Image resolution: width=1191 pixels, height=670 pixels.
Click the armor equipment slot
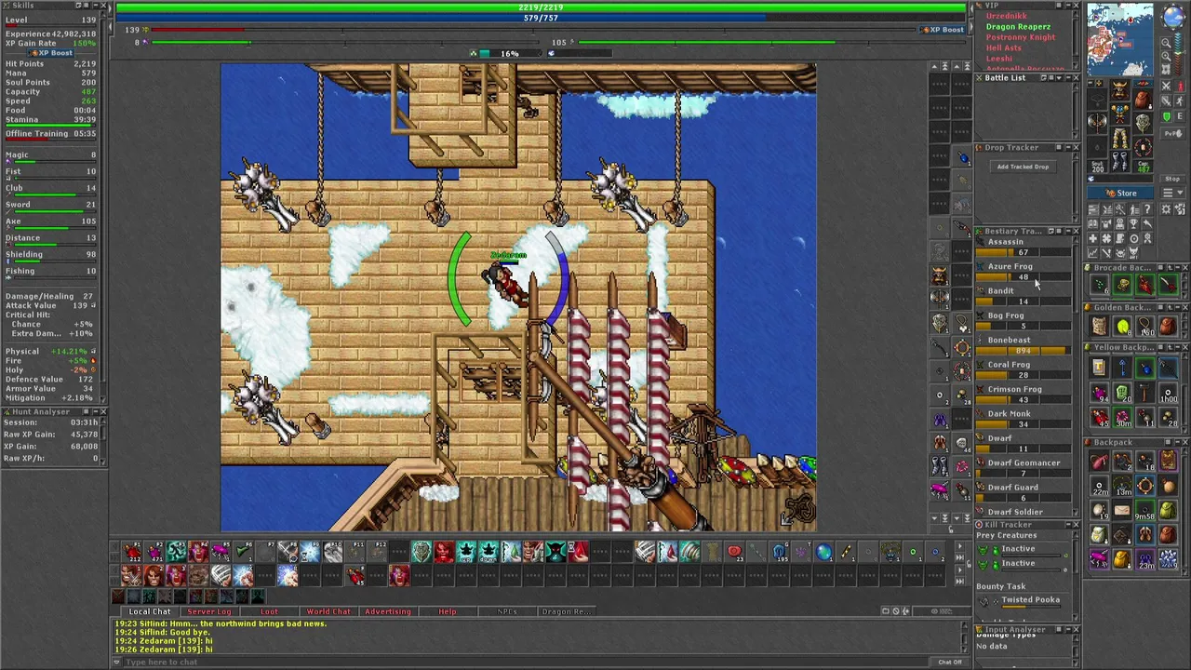coord(1119,114)
